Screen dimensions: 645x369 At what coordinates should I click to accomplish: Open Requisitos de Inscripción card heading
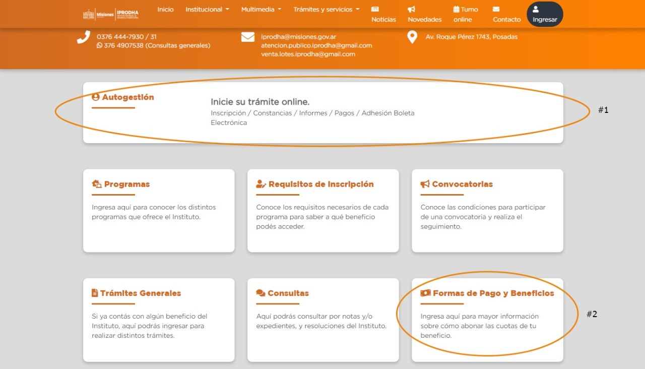tap(321, 184)
